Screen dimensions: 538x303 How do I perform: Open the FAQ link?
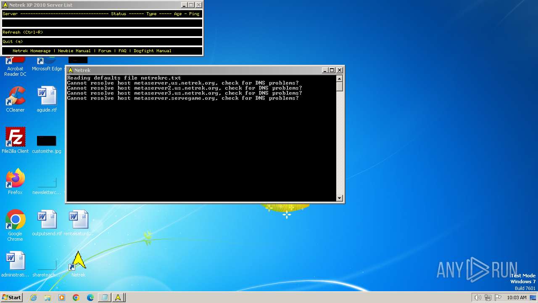pos(122,51)
